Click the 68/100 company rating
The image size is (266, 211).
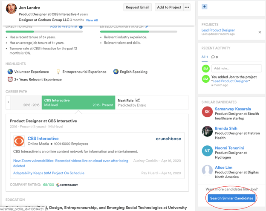click(x=49, y=185)
